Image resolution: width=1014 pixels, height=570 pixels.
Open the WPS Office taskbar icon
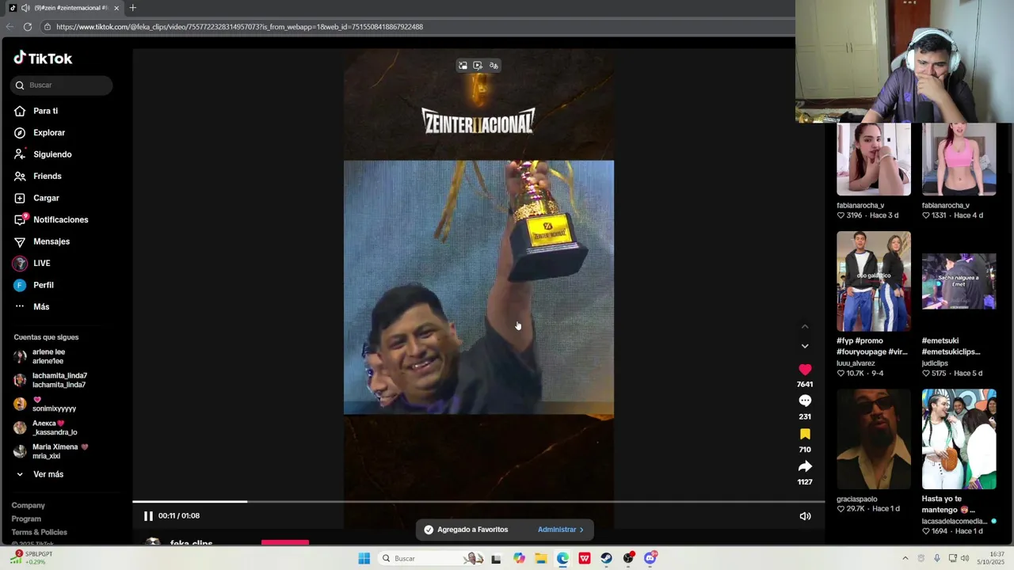585,559
